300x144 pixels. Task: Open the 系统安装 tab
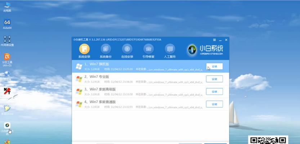84,51
